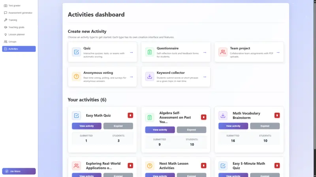This screenshot has height=177, width=316.
Task: Click the Quiz checkbox icon
Action: [x=77, y=52]
